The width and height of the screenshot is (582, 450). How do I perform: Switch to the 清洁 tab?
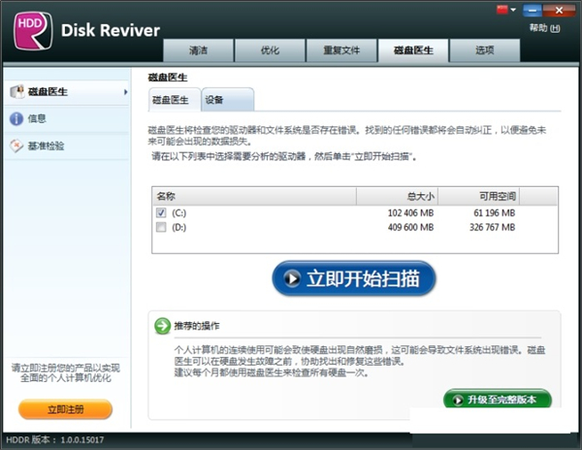click(198, 50)
